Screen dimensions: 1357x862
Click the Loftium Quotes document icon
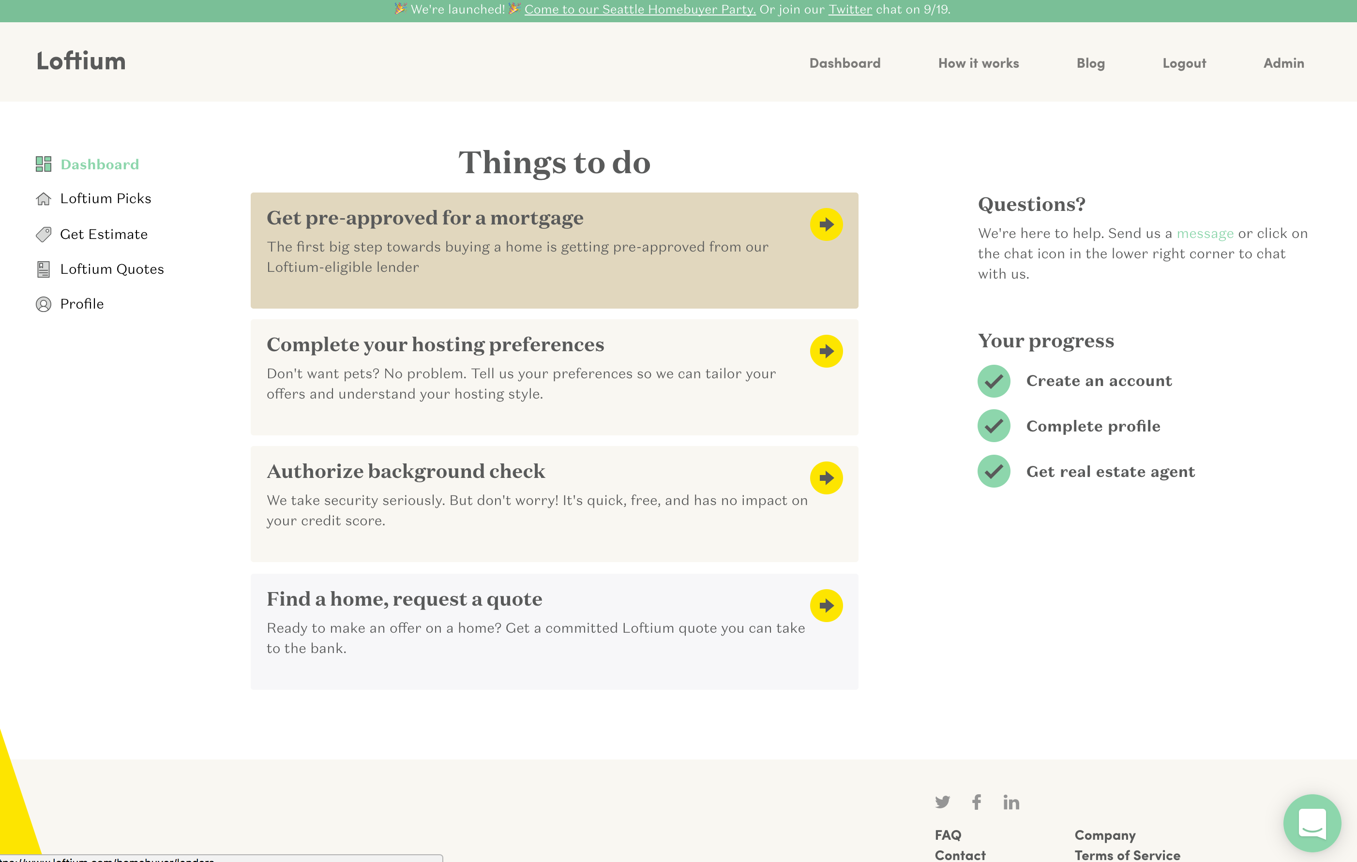pyautogui.click(x=44, y=269)
